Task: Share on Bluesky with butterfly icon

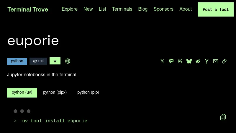Action: click(x=189, y=61)
